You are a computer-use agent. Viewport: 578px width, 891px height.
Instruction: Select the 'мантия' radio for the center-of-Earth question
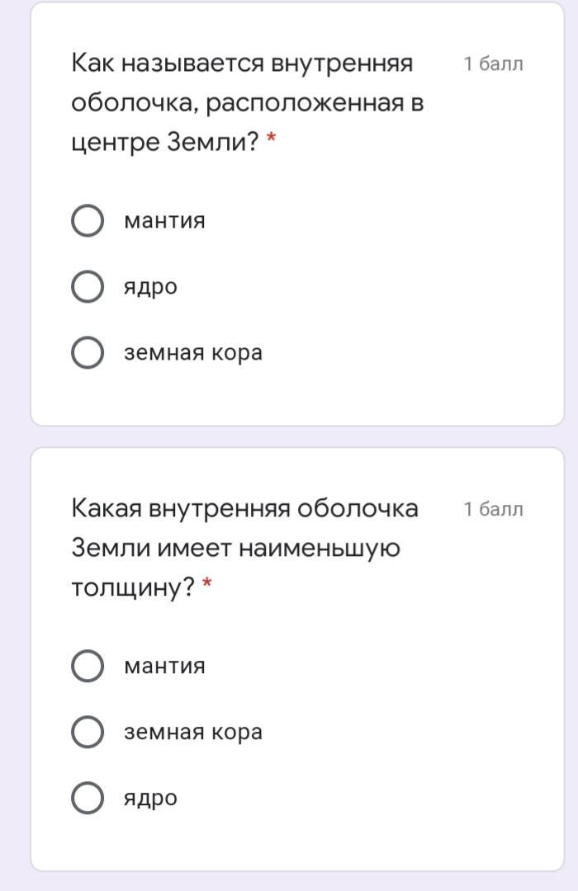(x=88, y=220)
